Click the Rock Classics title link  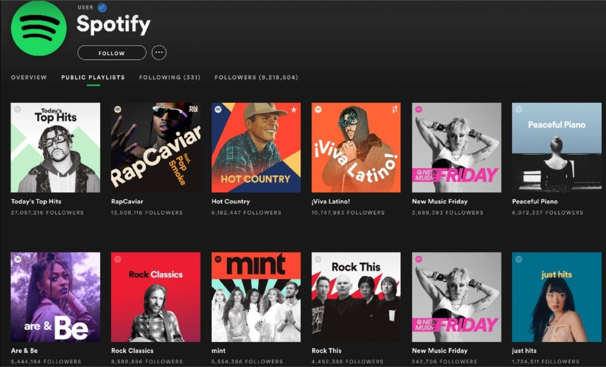132,351
